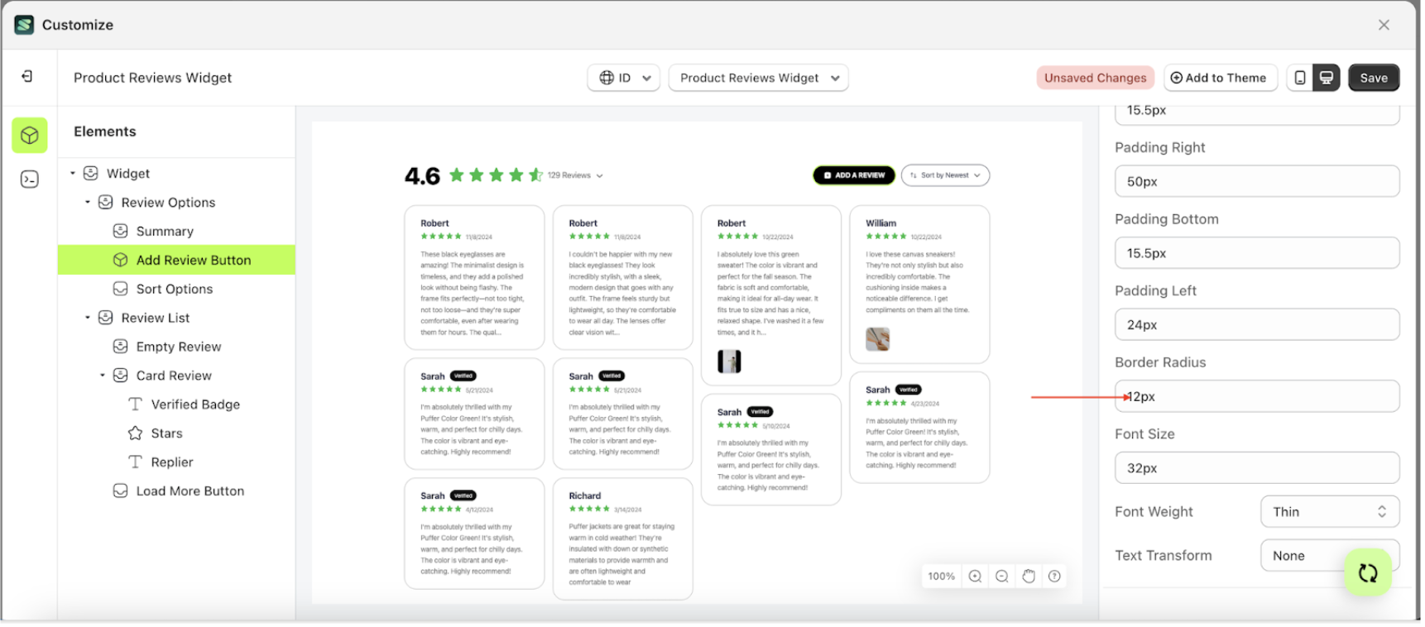Select Summary in the elements tree
The image size is (1425, 627).
pos(165,231)
